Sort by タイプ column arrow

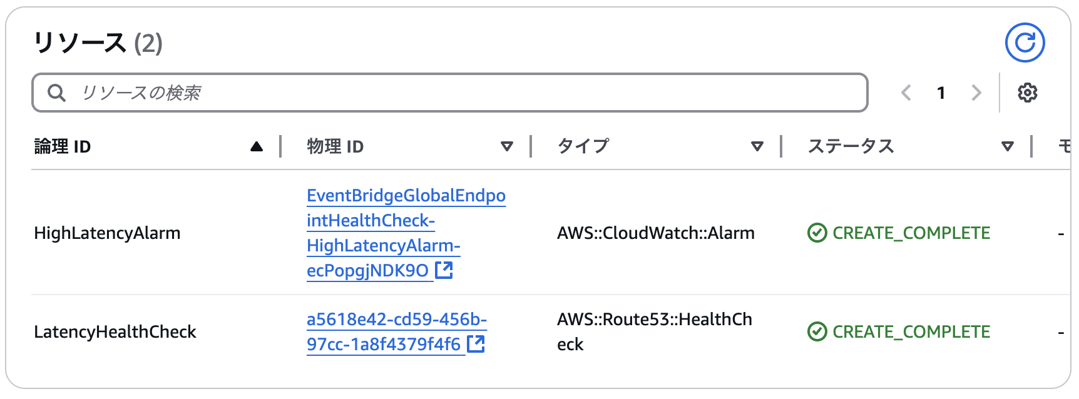757,147
